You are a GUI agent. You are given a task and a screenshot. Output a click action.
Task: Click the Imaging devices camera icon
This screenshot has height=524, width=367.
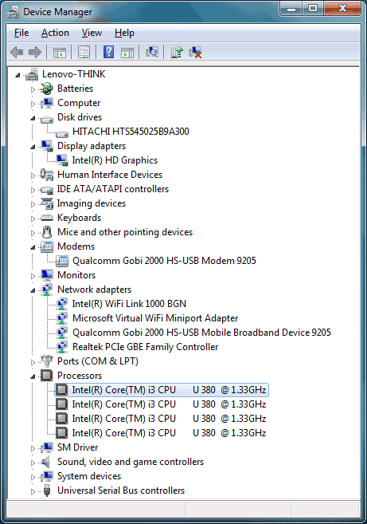click(x=47, y=203)
